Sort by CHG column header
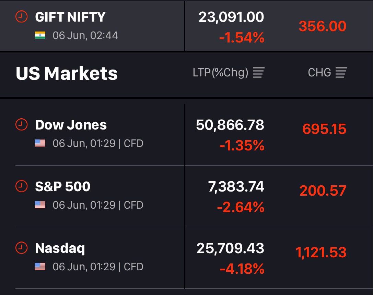This screenshot has width=373, height=295. pyautogui.click(x=319, y=72)
